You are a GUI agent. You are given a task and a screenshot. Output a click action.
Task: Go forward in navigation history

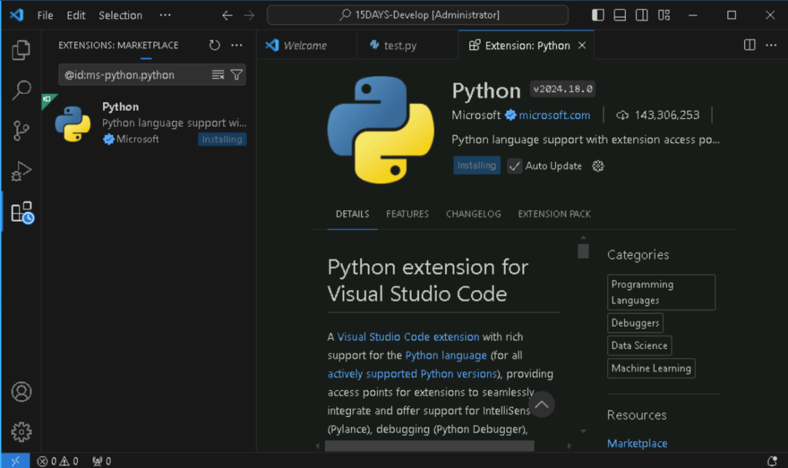(250, 15)
